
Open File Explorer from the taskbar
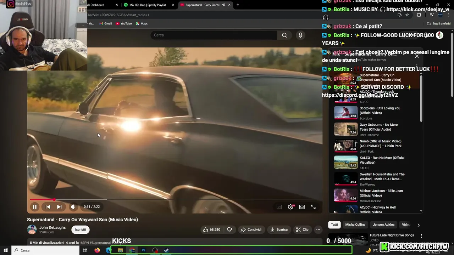(x=120, y=250)
